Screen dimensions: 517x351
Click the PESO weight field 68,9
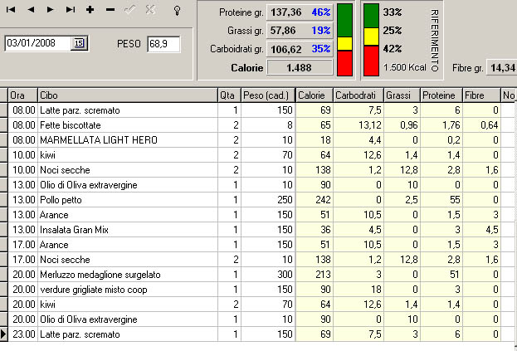pyautogui.click(x=163, y=44)
